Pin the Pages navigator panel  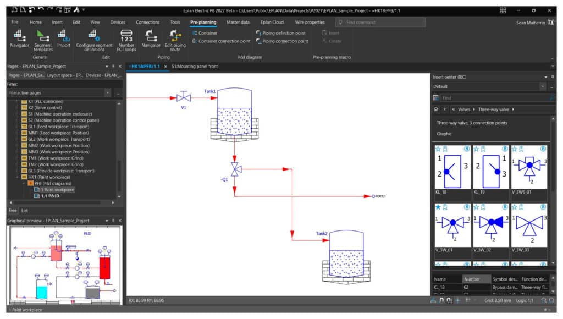[113, 67]
